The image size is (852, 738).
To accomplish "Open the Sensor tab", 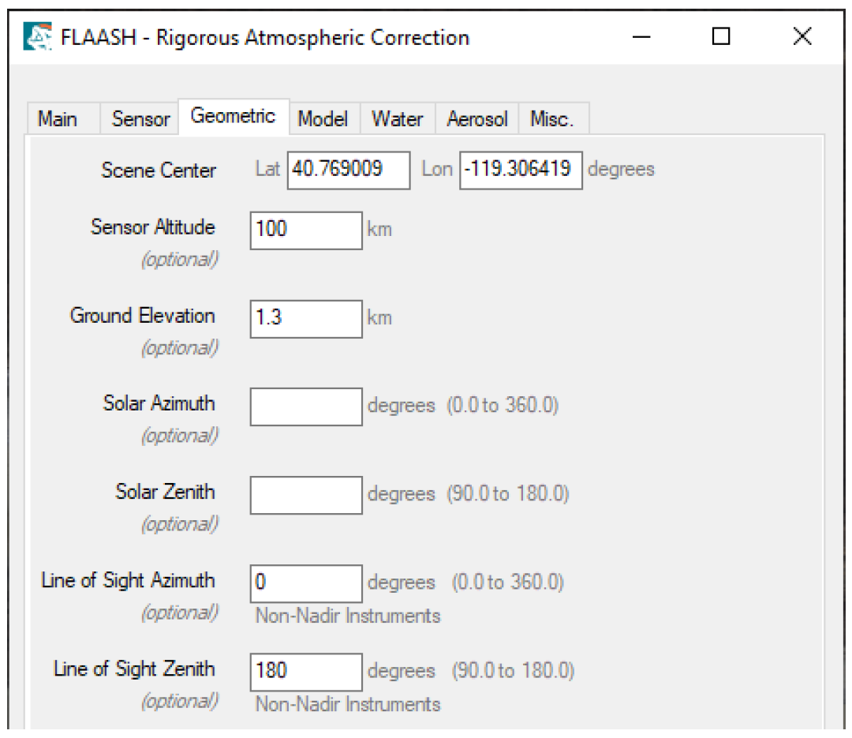I will point(140,119).
